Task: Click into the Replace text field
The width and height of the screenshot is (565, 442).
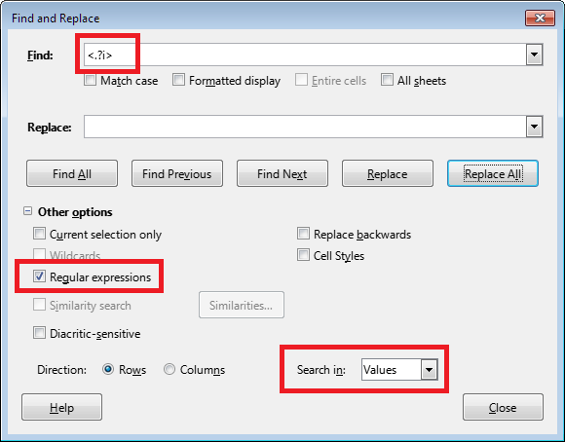Action: click(305, 127)
